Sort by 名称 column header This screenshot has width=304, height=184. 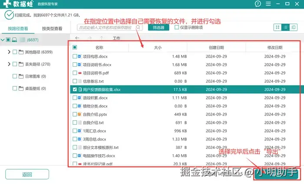[x=99, y=48]
